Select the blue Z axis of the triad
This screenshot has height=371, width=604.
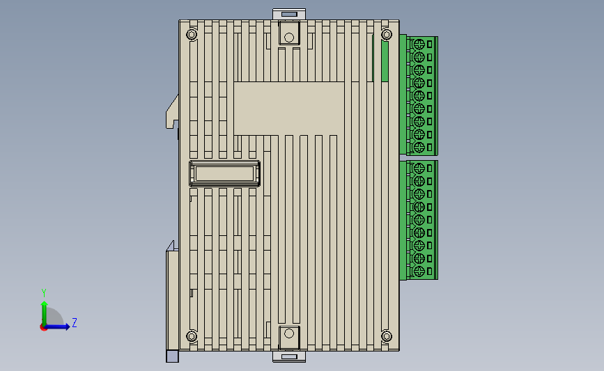click(58, 327)
